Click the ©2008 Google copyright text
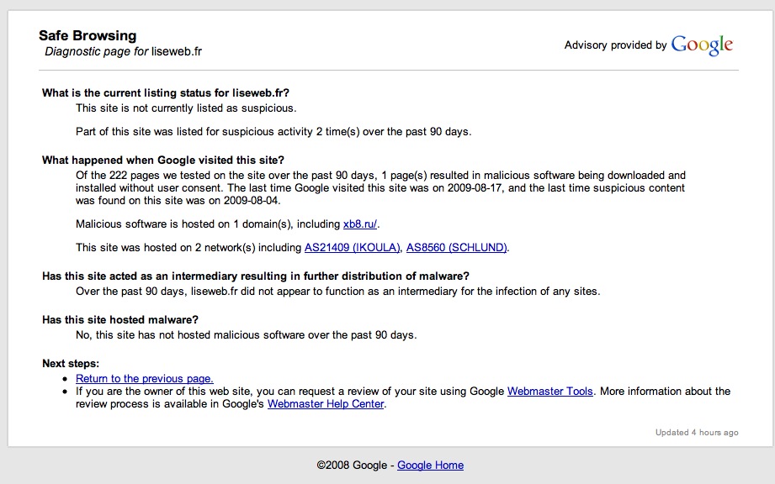Image resolution: width=775 pixels, height=484 pixels. click(x=351, y=465)
